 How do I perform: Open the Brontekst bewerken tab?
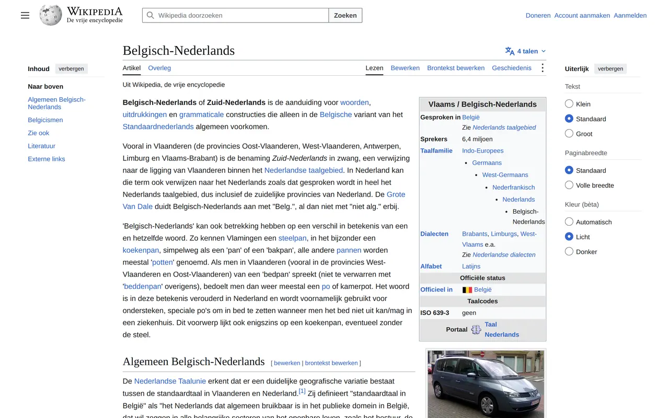coord(456,68)
